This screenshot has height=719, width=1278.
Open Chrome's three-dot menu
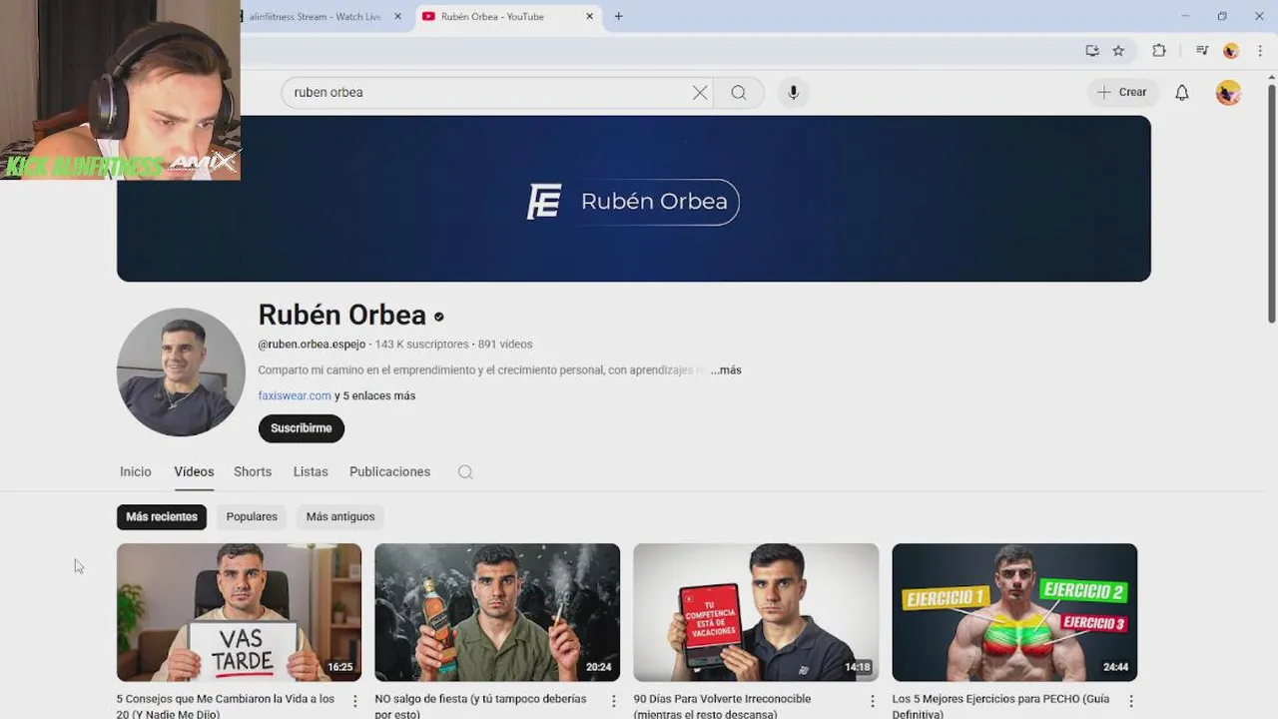(x=1260, y=51)
